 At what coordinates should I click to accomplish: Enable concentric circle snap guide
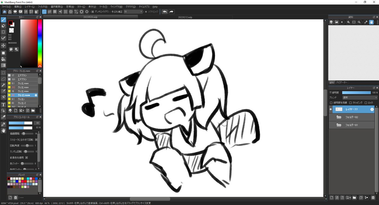[x=71, y=12]
